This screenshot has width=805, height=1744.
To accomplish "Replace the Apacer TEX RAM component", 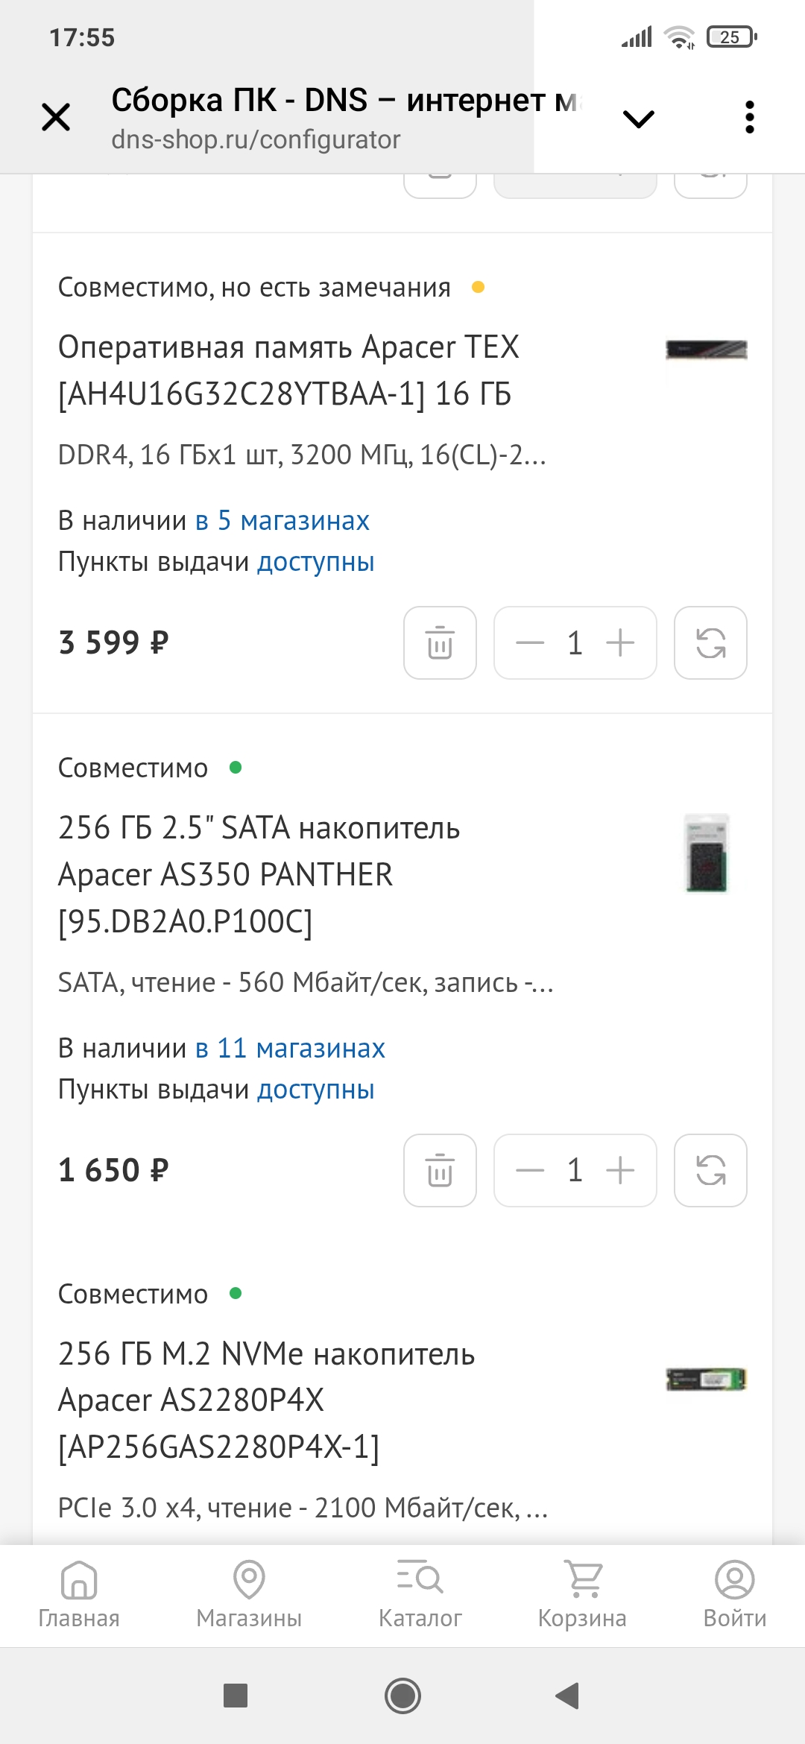I will [x=710, y=643].
